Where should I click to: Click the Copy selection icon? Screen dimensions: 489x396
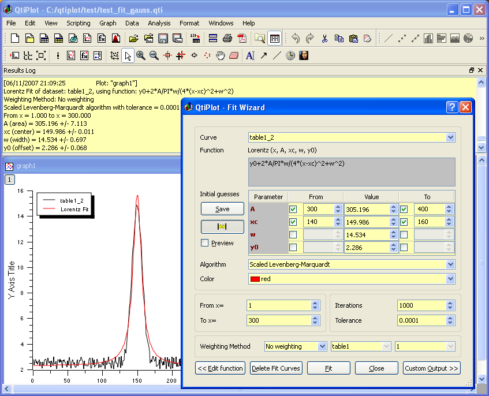pyautogui.click(x=339, y=38)
